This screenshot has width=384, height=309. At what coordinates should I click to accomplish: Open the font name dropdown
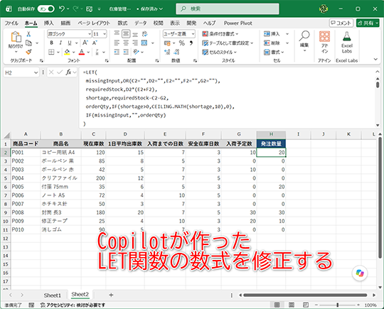click(90, 34)
